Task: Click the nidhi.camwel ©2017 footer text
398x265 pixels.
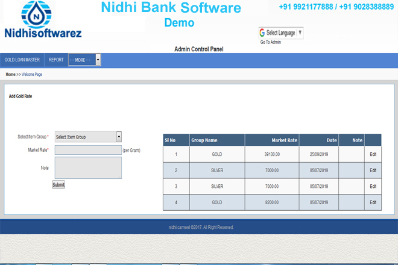Action: click(201, 227)
